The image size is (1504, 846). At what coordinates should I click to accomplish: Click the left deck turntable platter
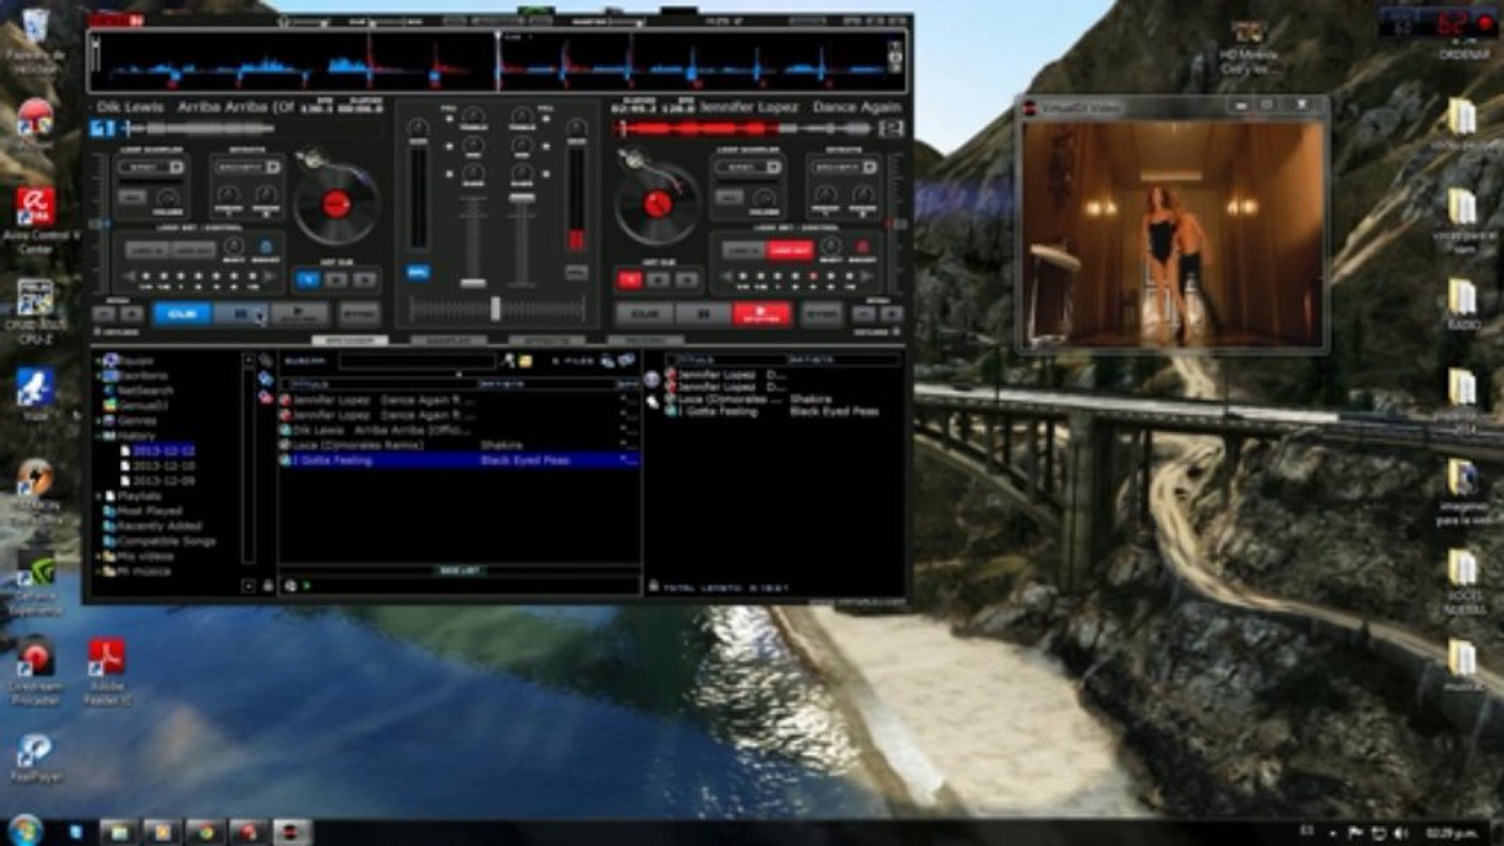335,204
